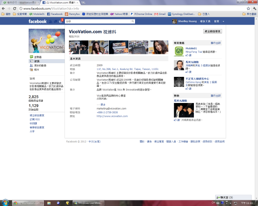Click the marketing@vicovation.com email text

pyautogui.click(x=111, y=109)
